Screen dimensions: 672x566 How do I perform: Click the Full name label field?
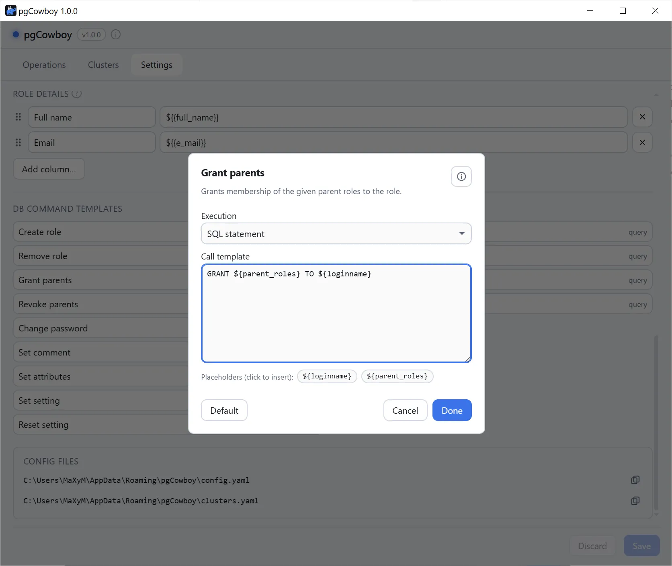point(92,117)
